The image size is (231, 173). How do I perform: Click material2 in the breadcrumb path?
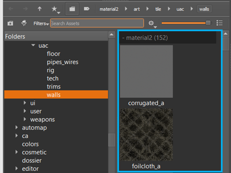point(109,9)
